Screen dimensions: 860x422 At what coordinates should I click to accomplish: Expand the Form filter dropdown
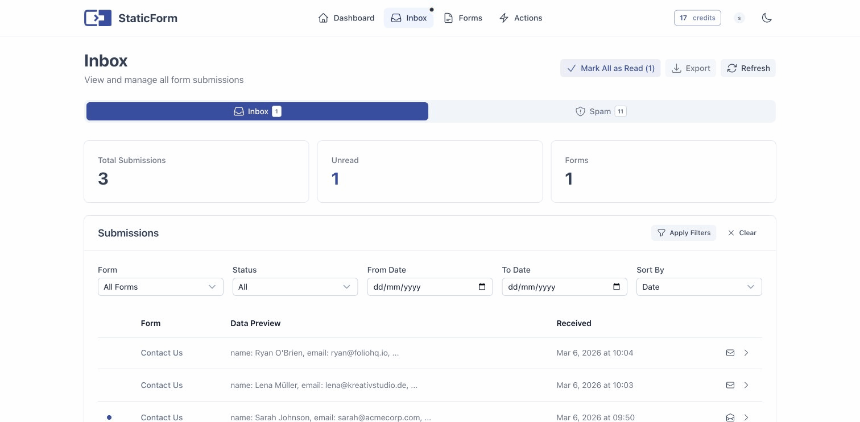pos(160,287)
